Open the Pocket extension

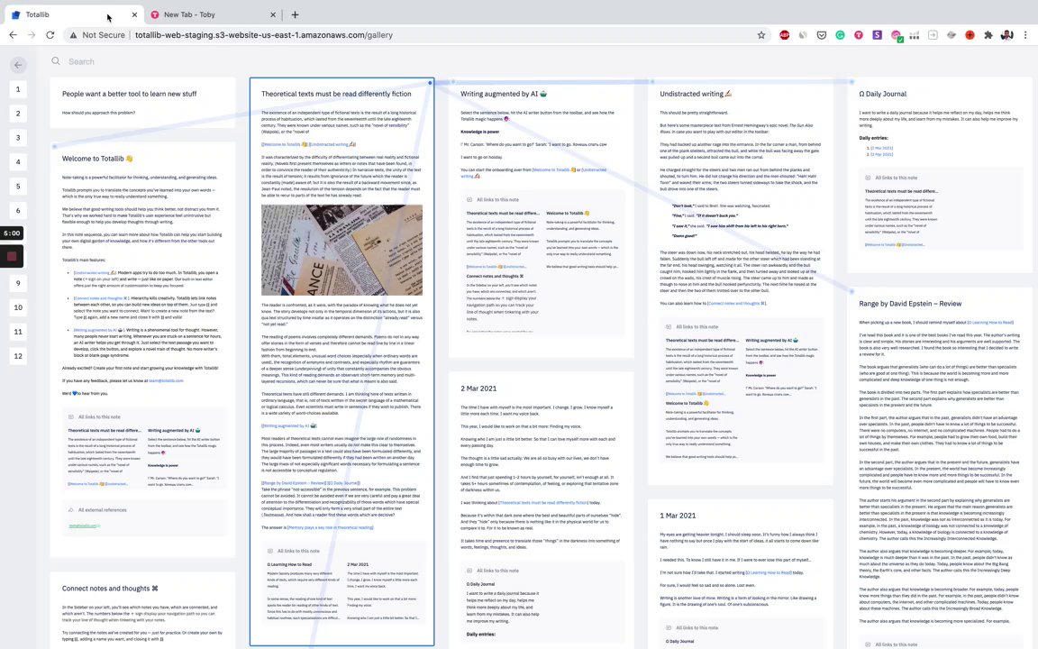coord(822,35)
